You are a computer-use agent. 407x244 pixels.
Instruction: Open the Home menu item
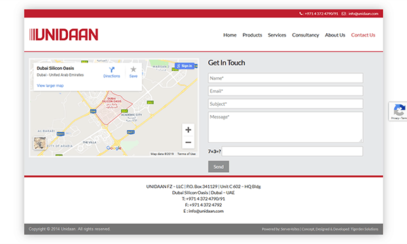pyautogui.click(x=230, y=35)
